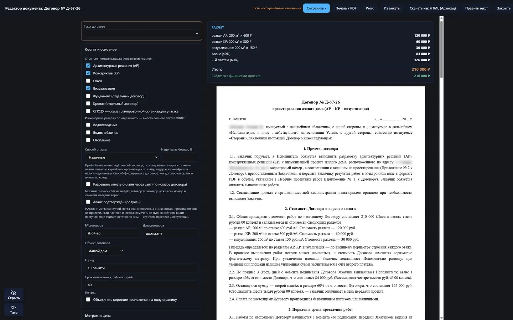The image size is (513, 320).
Task: Open Печать / PDF
Action: (x=346, y=8)
